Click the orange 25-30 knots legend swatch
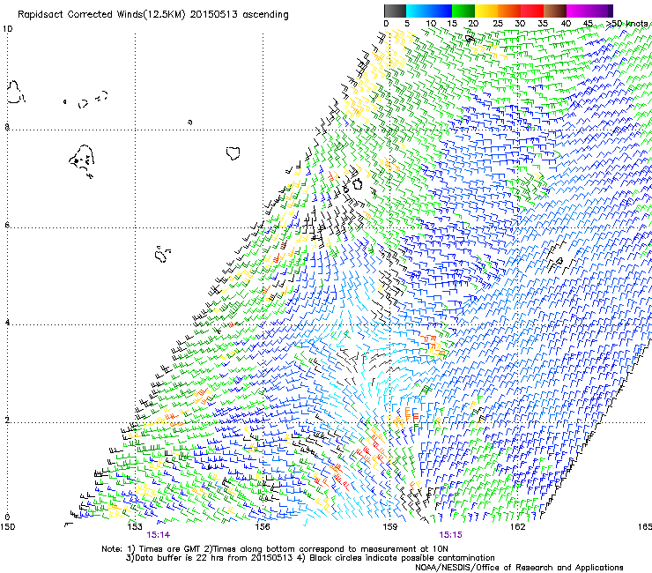Screen dimensions: 652x573 [x=509, y=11]
